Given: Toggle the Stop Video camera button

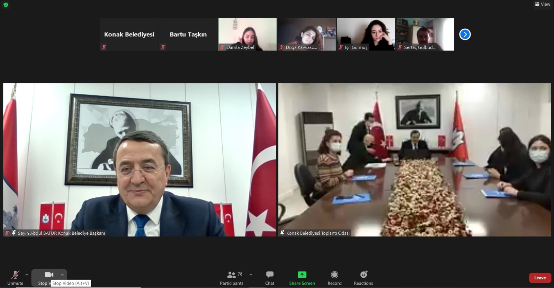Looking at the screenshot, I should pos(48,275).
